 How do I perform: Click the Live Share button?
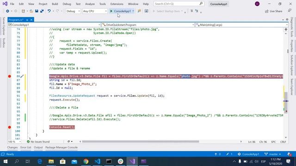pyautogui.click(x=273, y=11)
